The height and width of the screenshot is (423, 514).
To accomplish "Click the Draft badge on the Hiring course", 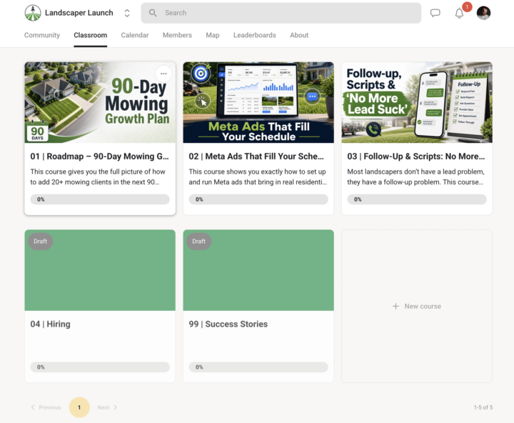I will 40,242.
